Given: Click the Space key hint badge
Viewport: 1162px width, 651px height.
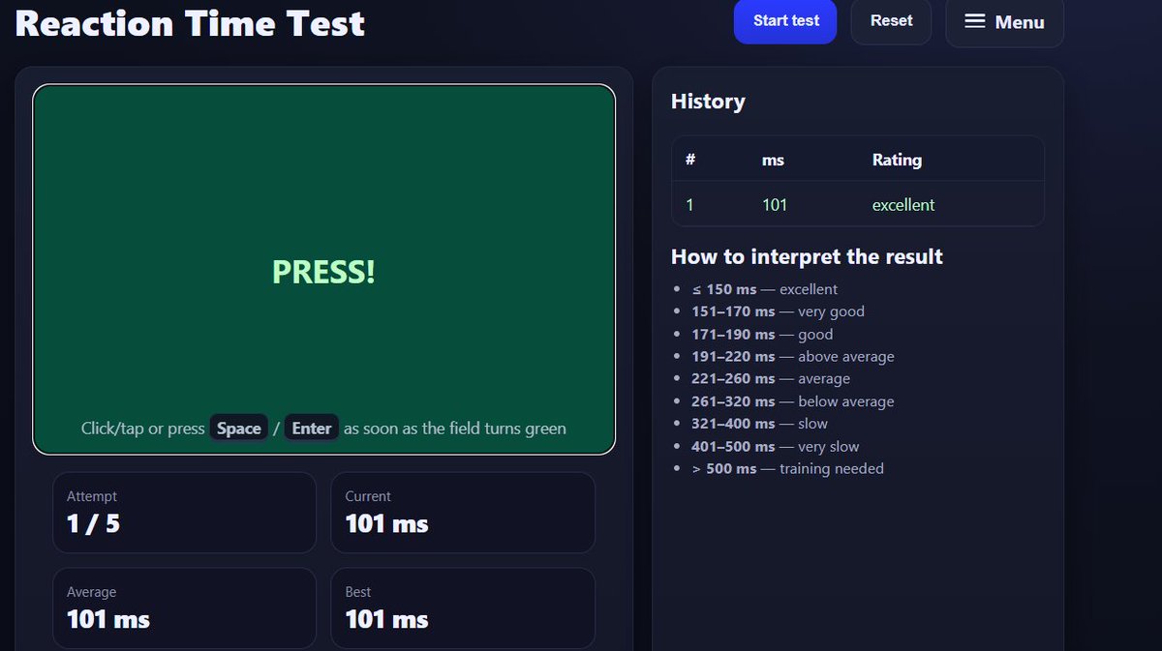Looking at the screenshot, I should coord(239,429).
